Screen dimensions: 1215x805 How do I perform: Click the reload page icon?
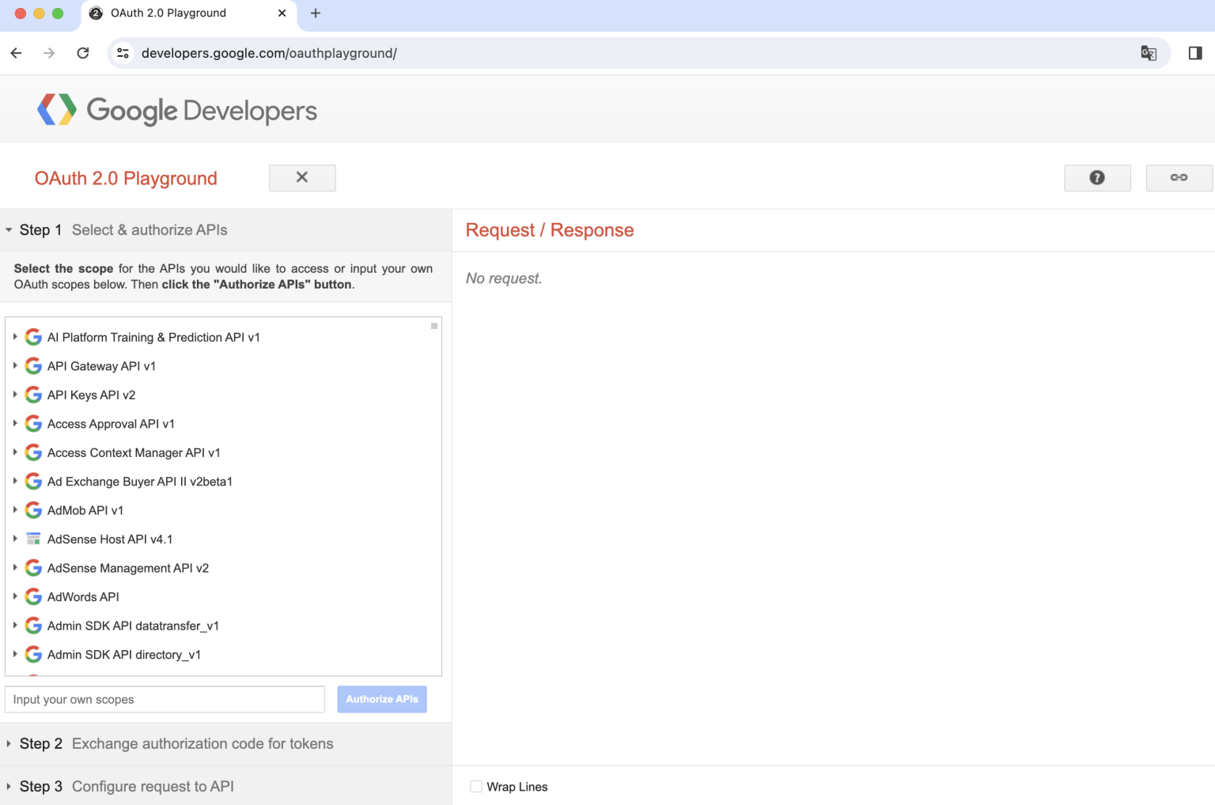(82, 53)
